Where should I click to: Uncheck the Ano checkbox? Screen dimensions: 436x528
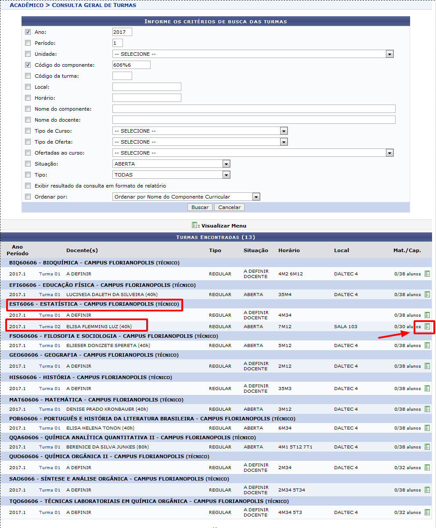coord(28,32)
